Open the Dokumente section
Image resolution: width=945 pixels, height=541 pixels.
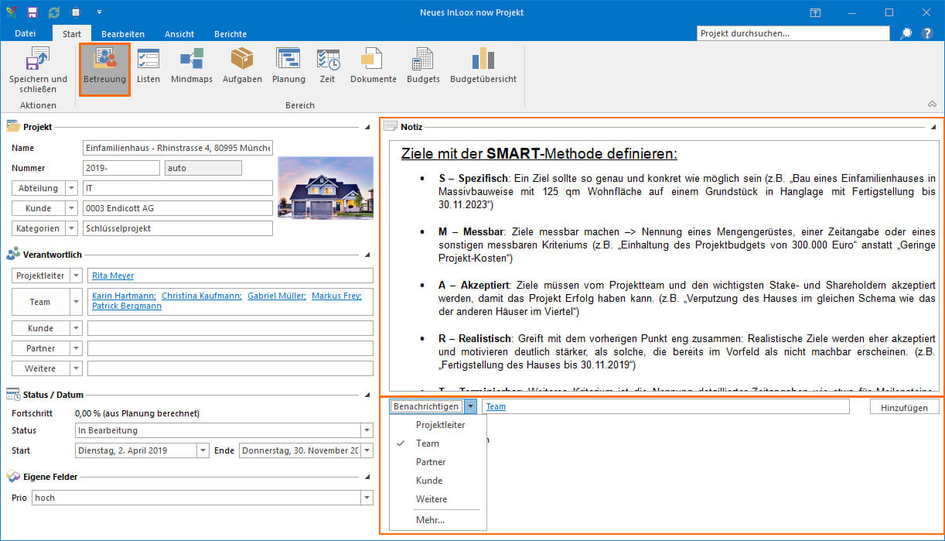point(374,66)
